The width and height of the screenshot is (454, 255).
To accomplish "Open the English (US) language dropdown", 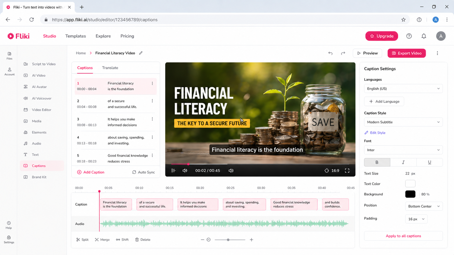I will coord(403,89).
